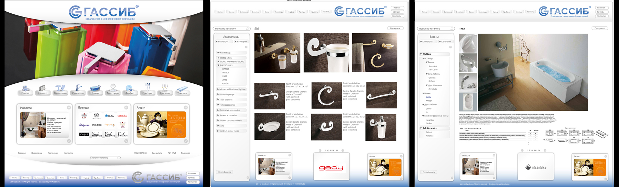
Task: Open the Коллекции dropdown in Аксессуары sidebar
Action: (x=222, y=42)
